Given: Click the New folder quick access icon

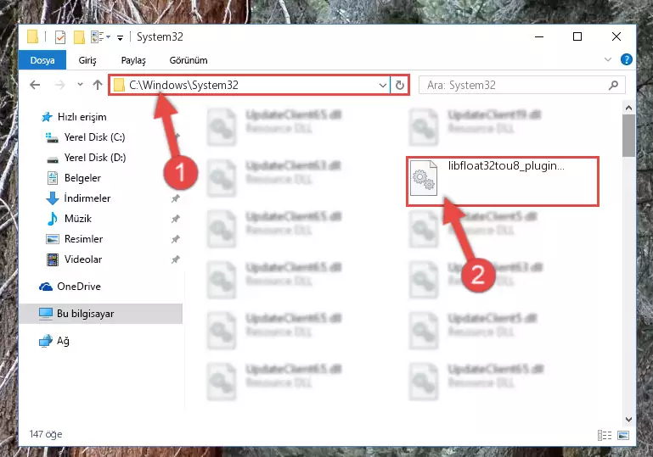Looking at the screenshot, I should (79, 37).
